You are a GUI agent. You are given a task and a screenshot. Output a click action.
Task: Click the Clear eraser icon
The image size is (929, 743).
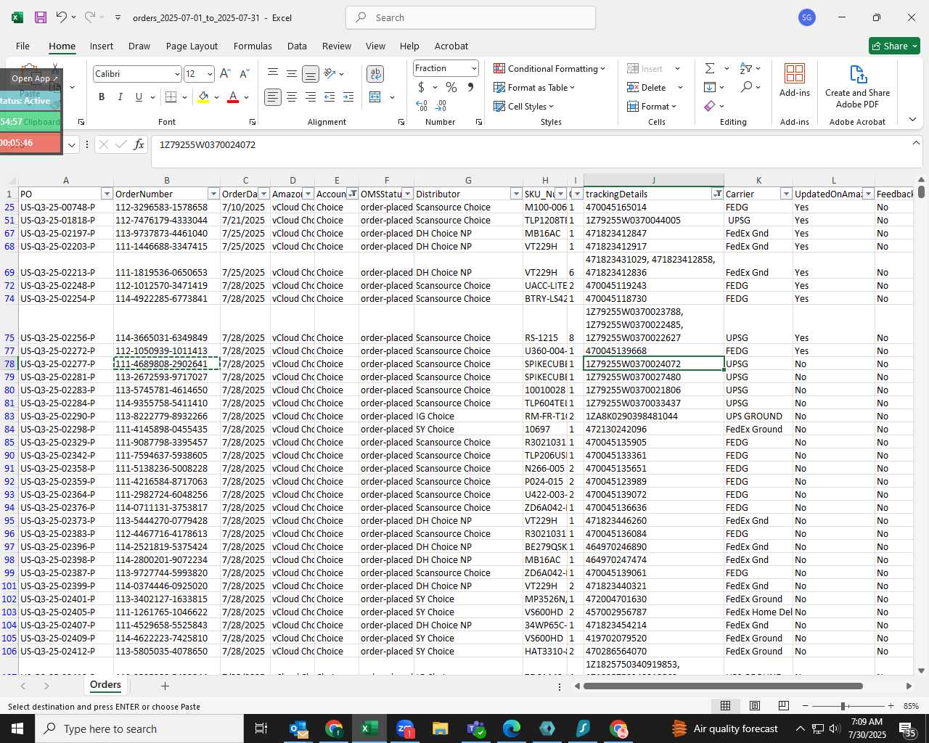coord(710,106)
